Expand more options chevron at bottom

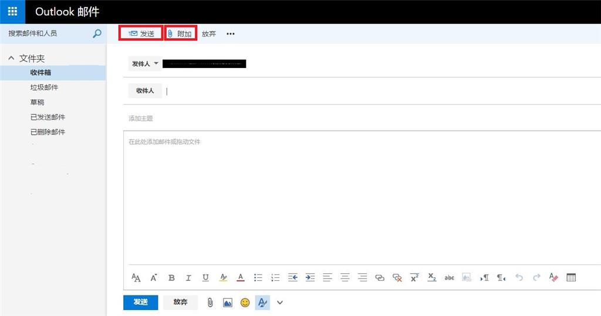point(280,303)
